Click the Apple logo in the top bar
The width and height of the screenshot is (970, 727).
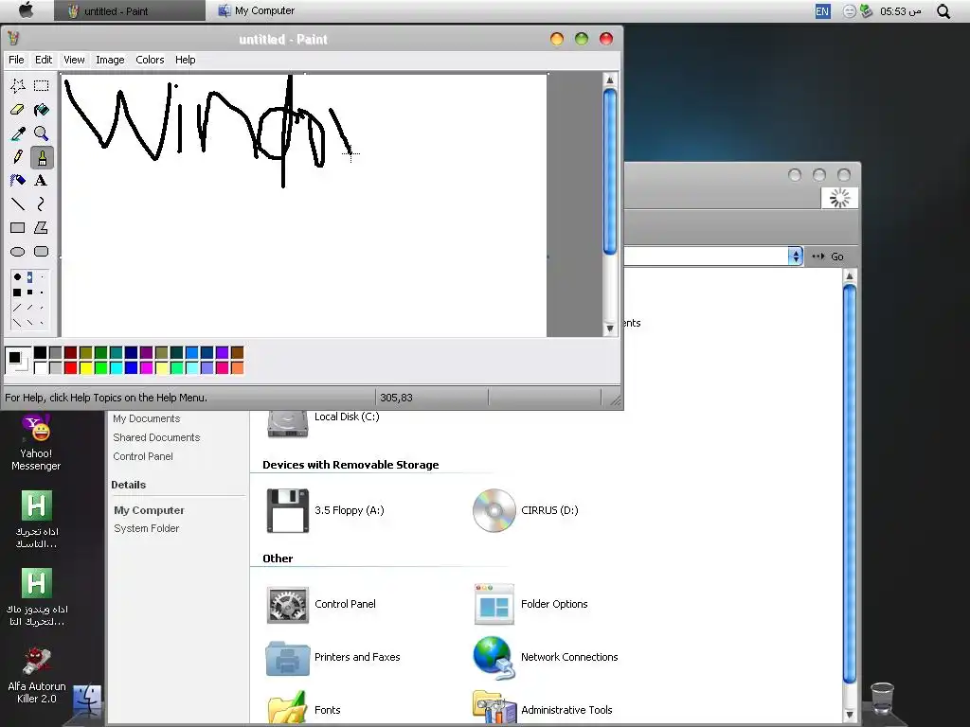[x=26, y=9]
